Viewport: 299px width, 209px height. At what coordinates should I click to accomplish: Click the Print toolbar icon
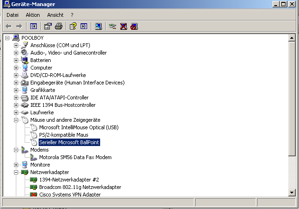pyautogui.click(x=59, y=26)
